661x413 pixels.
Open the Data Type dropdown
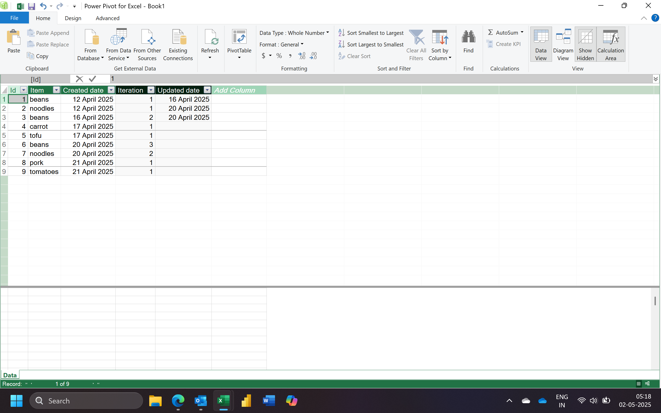coord(294,33)
